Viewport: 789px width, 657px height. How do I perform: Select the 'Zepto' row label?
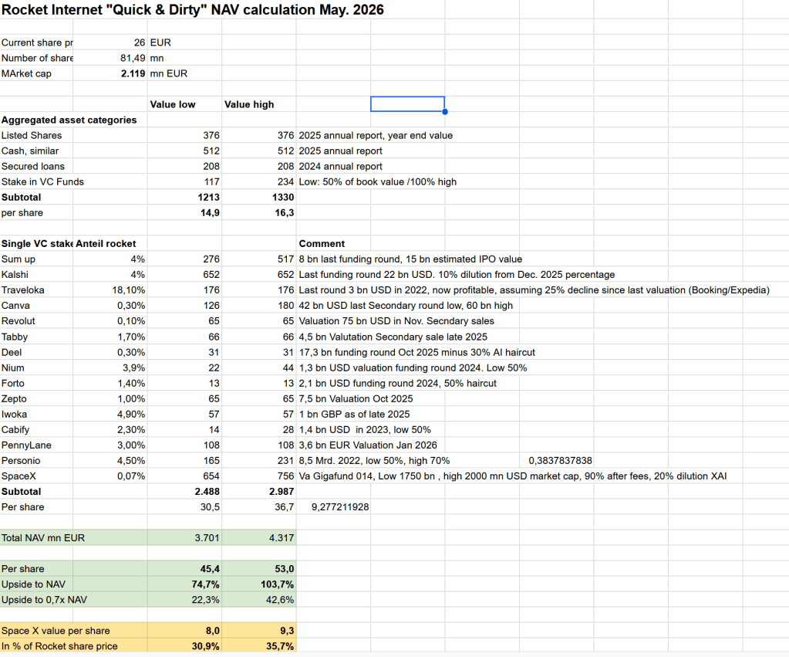[14, 398]
